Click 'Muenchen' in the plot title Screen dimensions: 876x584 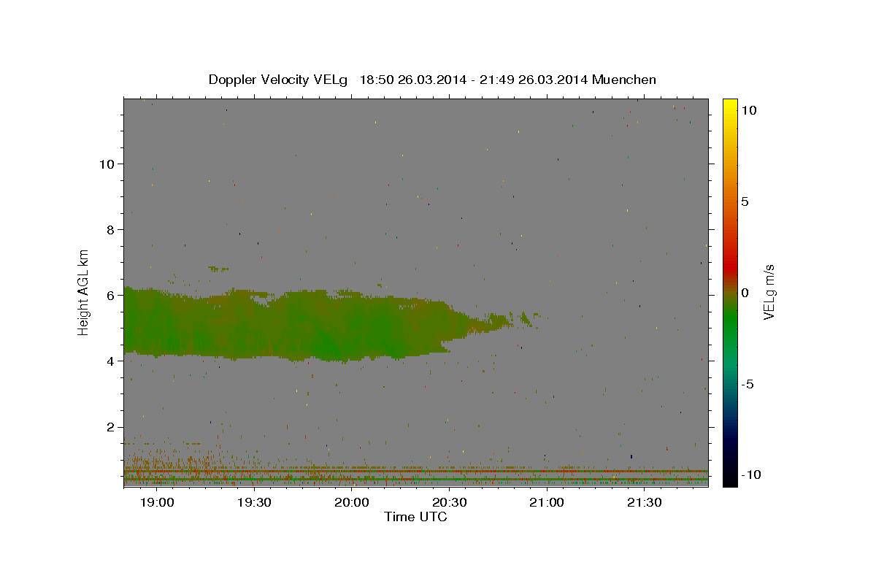[x=624, y=80]
